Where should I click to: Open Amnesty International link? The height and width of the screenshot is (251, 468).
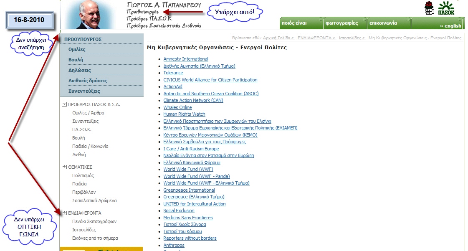pyautogui.click(x=186, y=59)
